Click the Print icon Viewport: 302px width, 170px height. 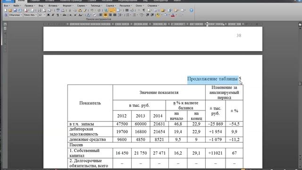32,10
